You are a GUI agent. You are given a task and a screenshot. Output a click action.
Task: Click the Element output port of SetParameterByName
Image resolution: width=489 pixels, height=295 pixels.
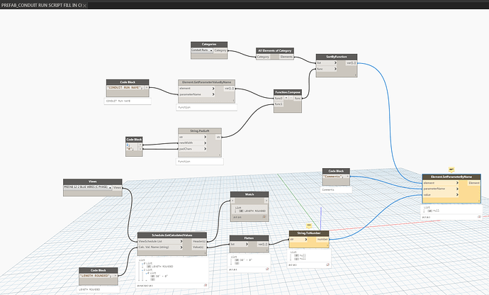[473, 183]
